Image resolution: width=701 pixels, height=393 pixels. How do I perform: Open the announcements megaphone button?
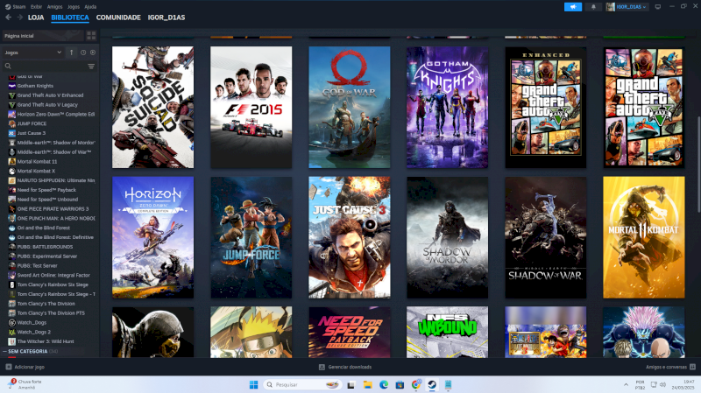(573, 7)
